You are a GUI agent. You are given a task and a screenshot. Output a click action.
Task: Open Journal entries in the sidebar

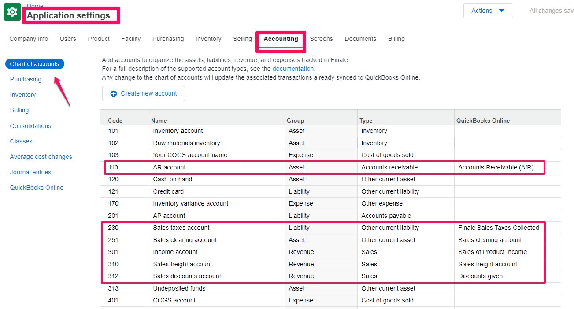(30, 172)
